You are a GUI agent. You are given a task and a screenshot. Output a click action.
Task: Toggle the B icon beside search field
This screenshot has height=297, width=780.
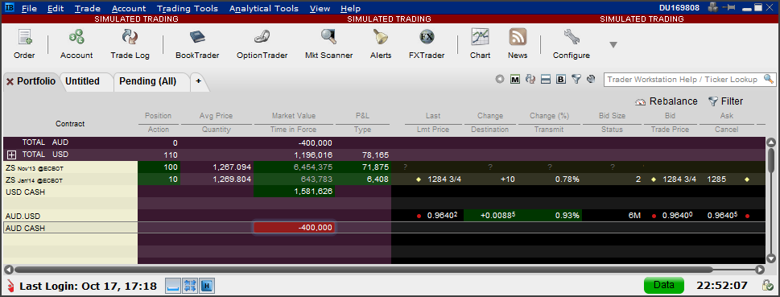point(560,79)
